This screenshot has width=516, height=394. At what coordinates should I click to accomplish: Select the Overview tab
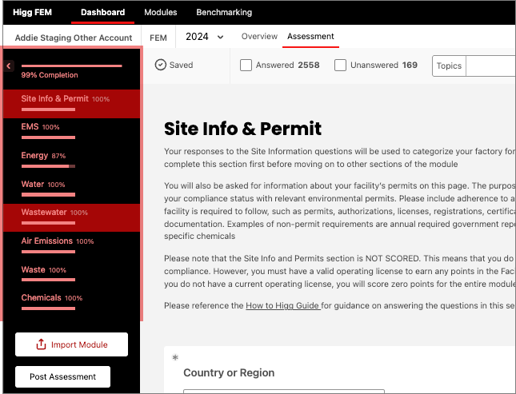tap(259, 37)
